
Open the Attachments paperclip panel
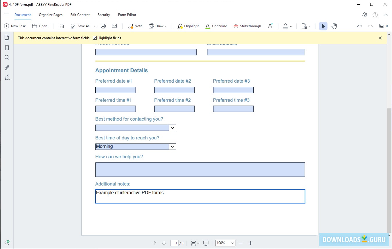click(x=7, y=67)
